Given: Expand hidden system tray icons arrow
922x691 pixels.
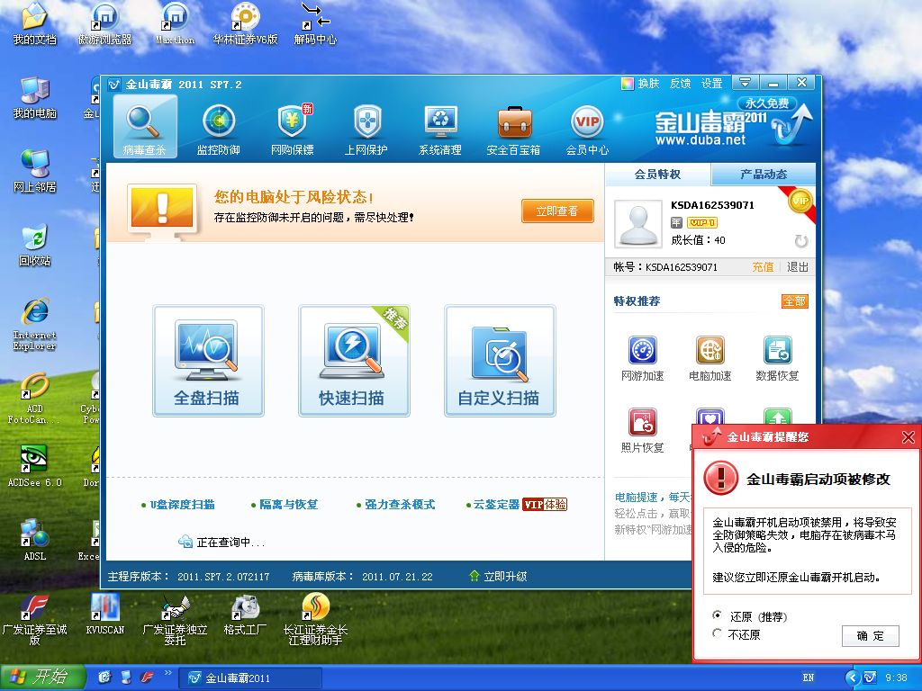Looking at the screenshot, I should [x=852, y=677].
